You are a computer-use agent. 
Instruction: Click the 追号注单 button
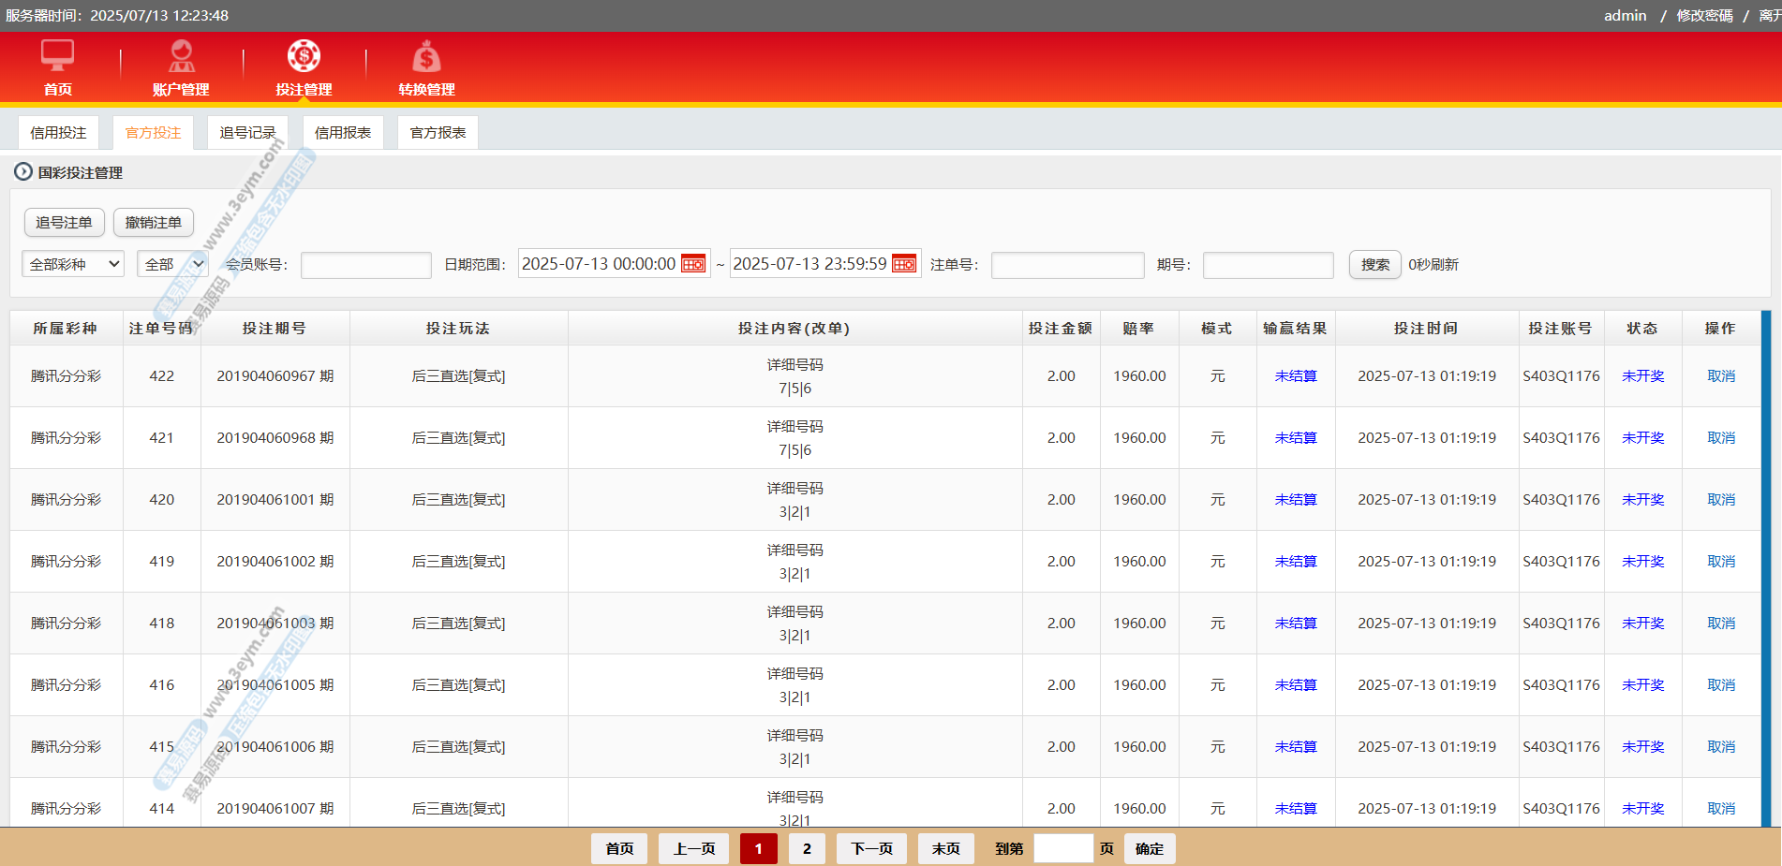click(64, 223)
